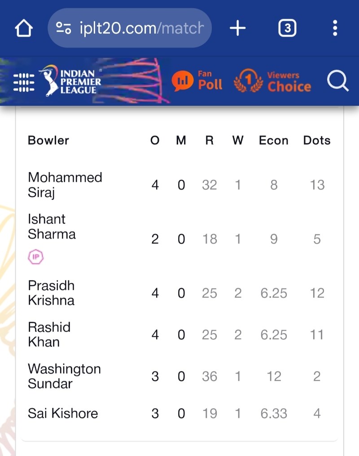Open Prasidh Krishna bowler profile
The image size is (359, 456).
[x=51, y=293]
